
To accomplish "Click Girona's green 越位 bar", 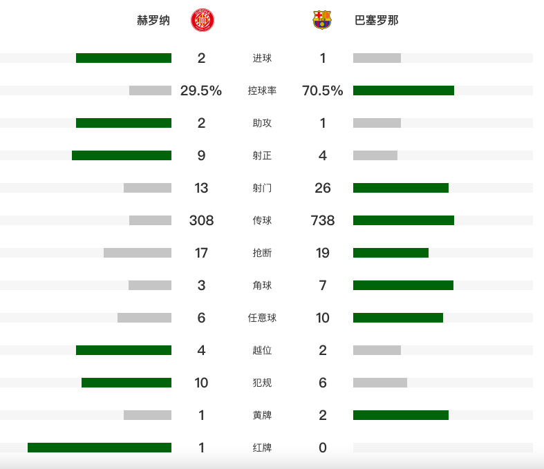I will (124, 350).
